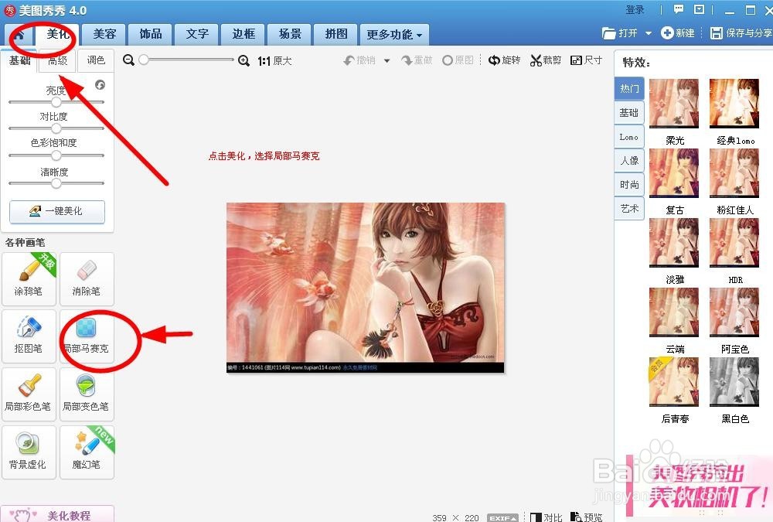Screen dimensions: 773x522
Task: Open the 美化教程 tutorial link
Action: tap(57, 514)
